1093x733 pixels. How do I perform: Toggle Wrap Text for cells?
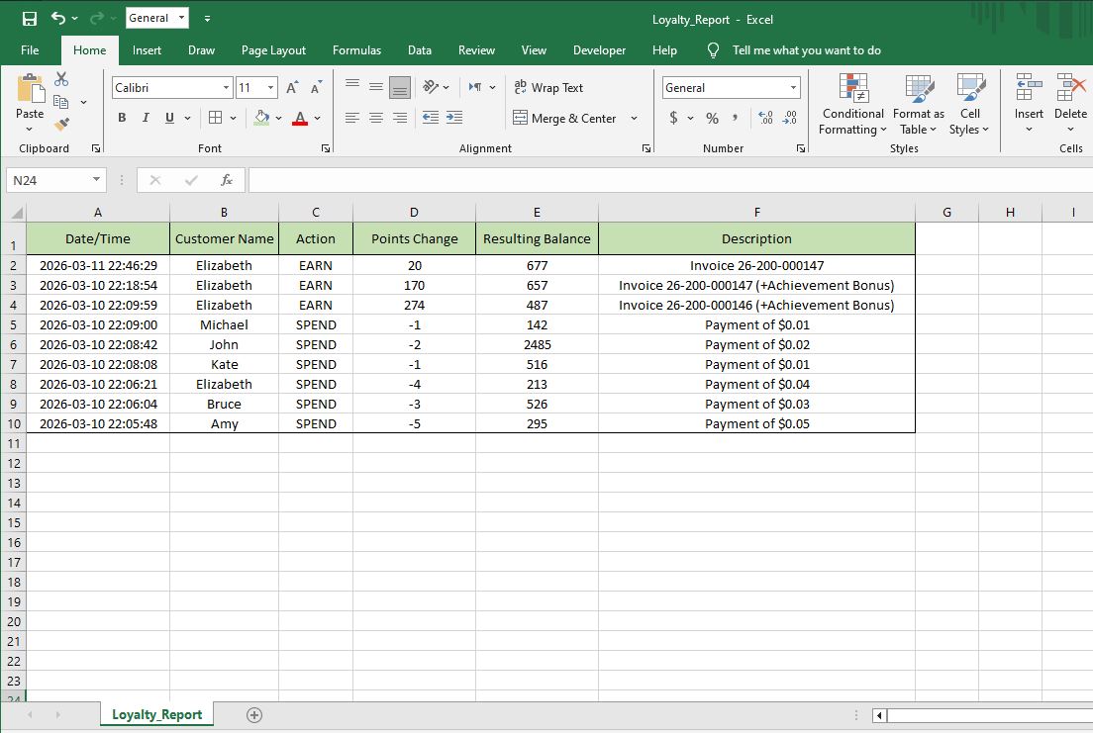[548, 88]
